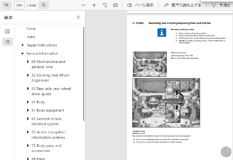Image resolution: width=233 pixels, height=160 pixels.
Task: Open the 99 Paint chapter
Action: [38, 158]
